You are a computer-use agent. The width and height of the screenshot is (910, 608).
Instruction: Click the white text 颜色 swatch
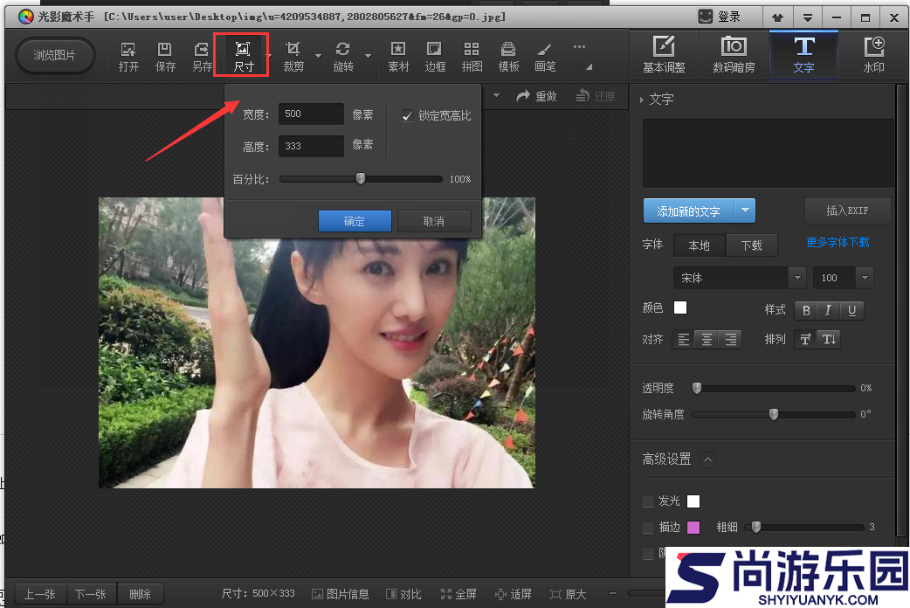click(x=680, y=307)
